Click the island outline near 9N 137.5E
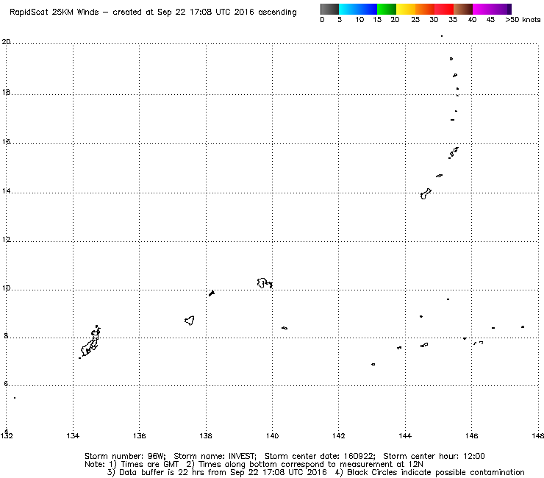The width and height of the screenshot is (544, 478). point(190,321)
